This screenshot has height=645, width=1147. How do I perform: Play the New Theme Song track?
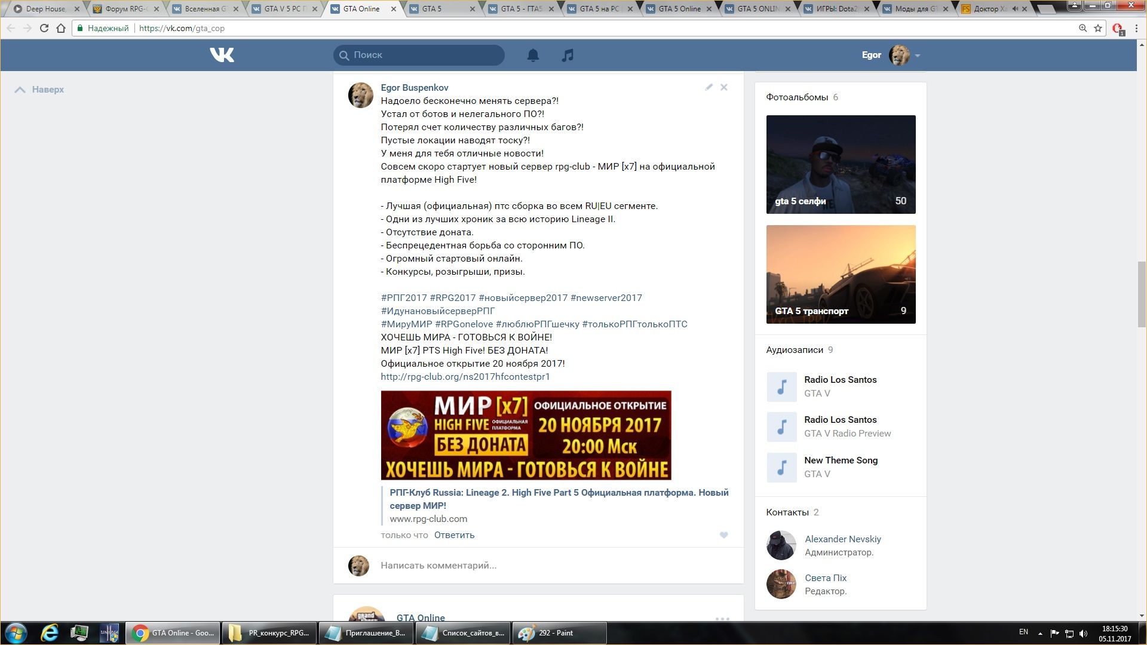click(781, 467)
